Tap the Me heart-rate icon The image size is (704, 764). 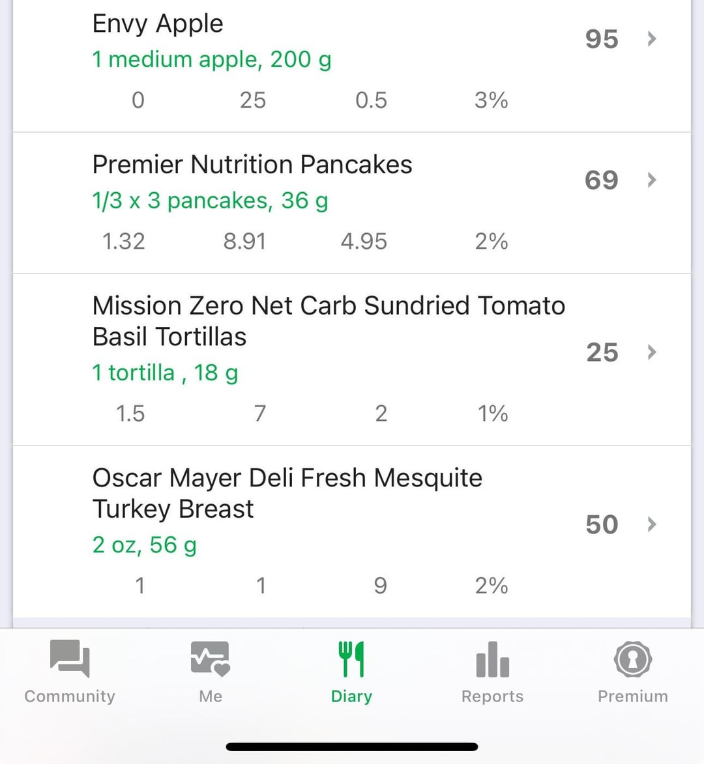[x=210, y=658]
